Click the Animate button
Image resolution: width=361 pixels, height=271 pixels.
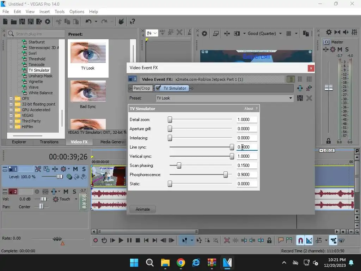click(x=142, y=209)
